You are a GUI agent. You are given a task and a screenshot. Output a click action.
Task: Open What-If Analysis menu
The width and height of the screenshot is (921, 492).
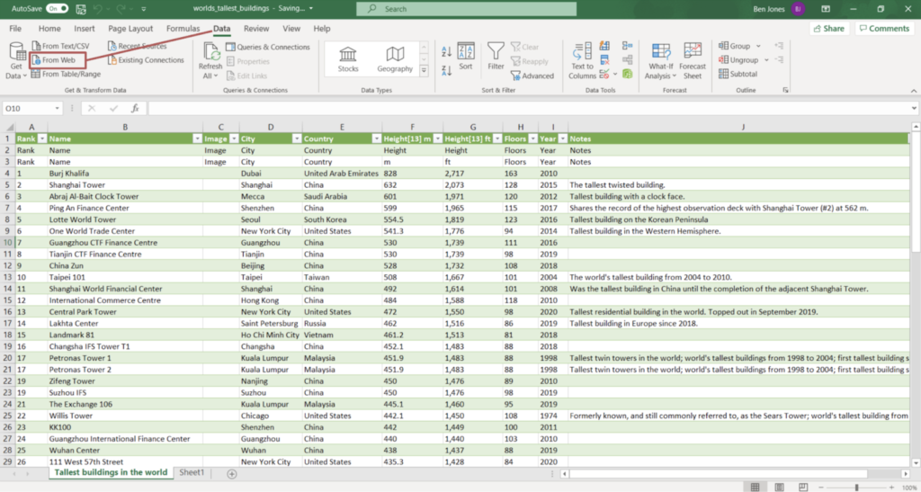pos(661,61)
